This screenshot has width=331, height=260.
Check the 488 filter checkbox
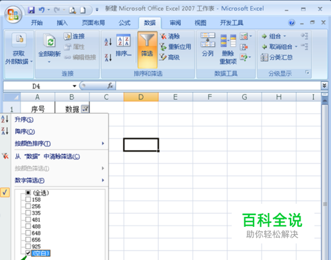[28, 226]
